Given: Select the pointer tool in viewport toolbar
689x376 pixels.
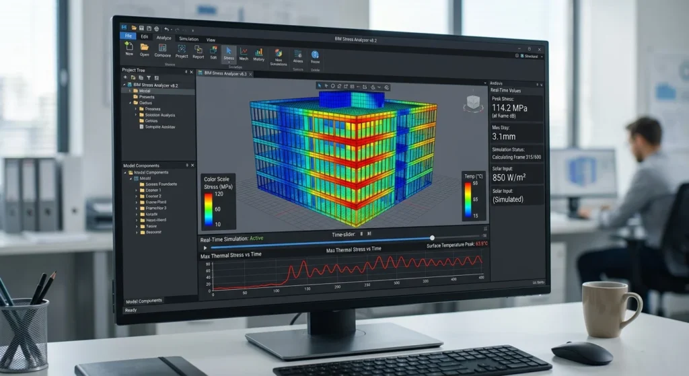Looking at the screenshot, I should [x=320, y=85].
